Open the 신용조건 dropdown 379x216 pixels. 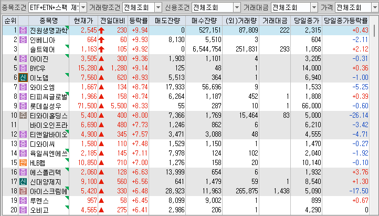pos(237,7)
